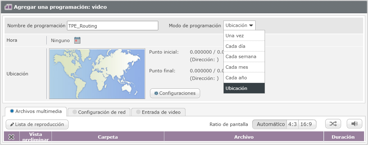
Task: Open Modo de programación dropdown
Action: point(239,25)
